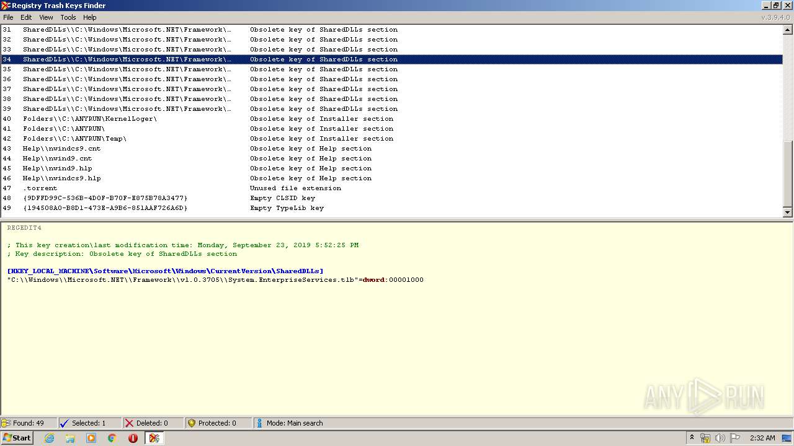The image size is (794, 446).
Task: Select row 33 SharedDLLs entry
Action: click(x=391, y=50)
